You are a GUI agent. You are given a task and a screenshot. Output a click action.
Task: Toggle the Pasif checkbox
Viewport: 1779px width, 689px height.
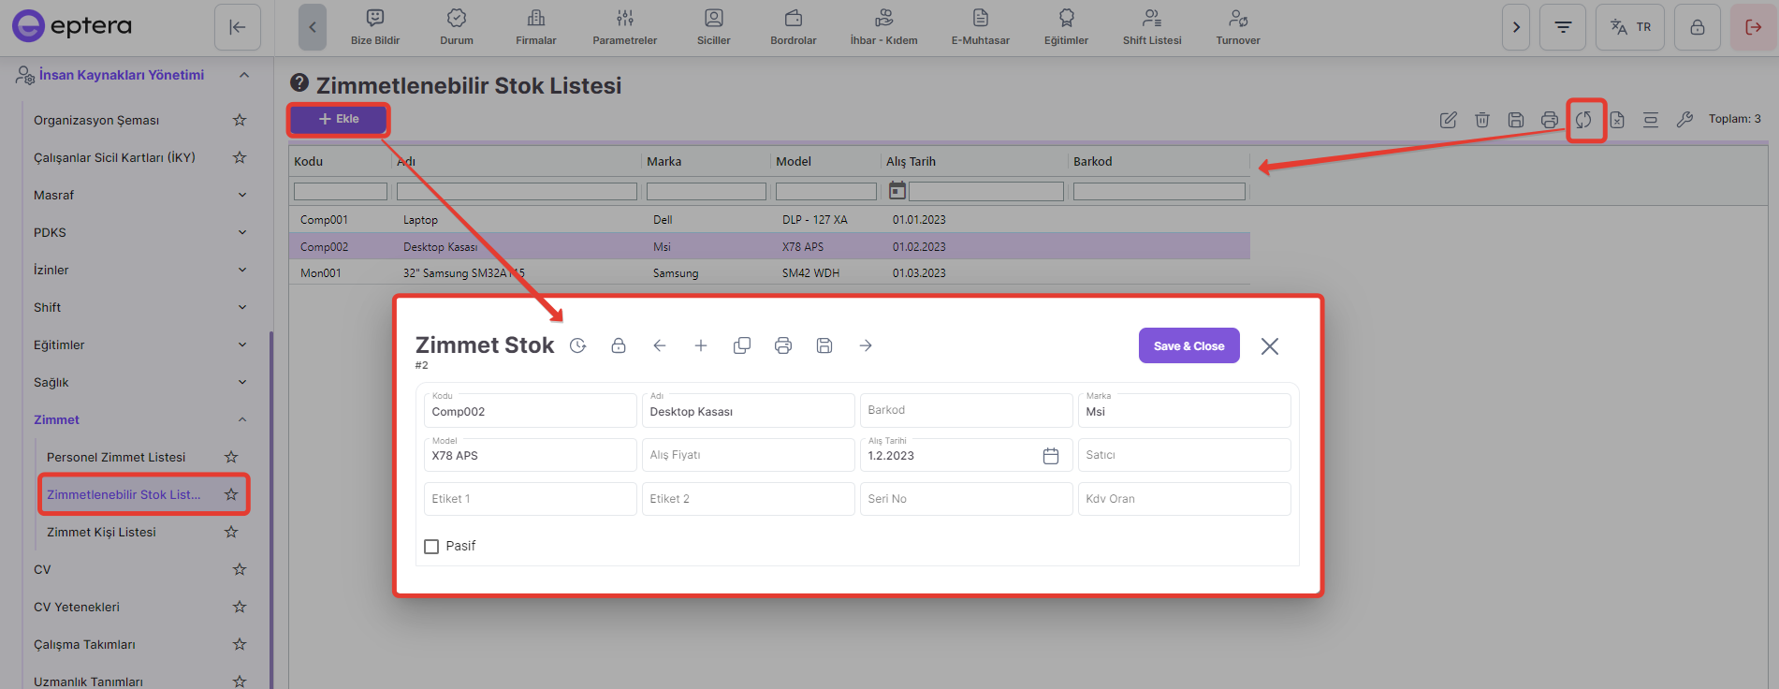coord(431,547)
